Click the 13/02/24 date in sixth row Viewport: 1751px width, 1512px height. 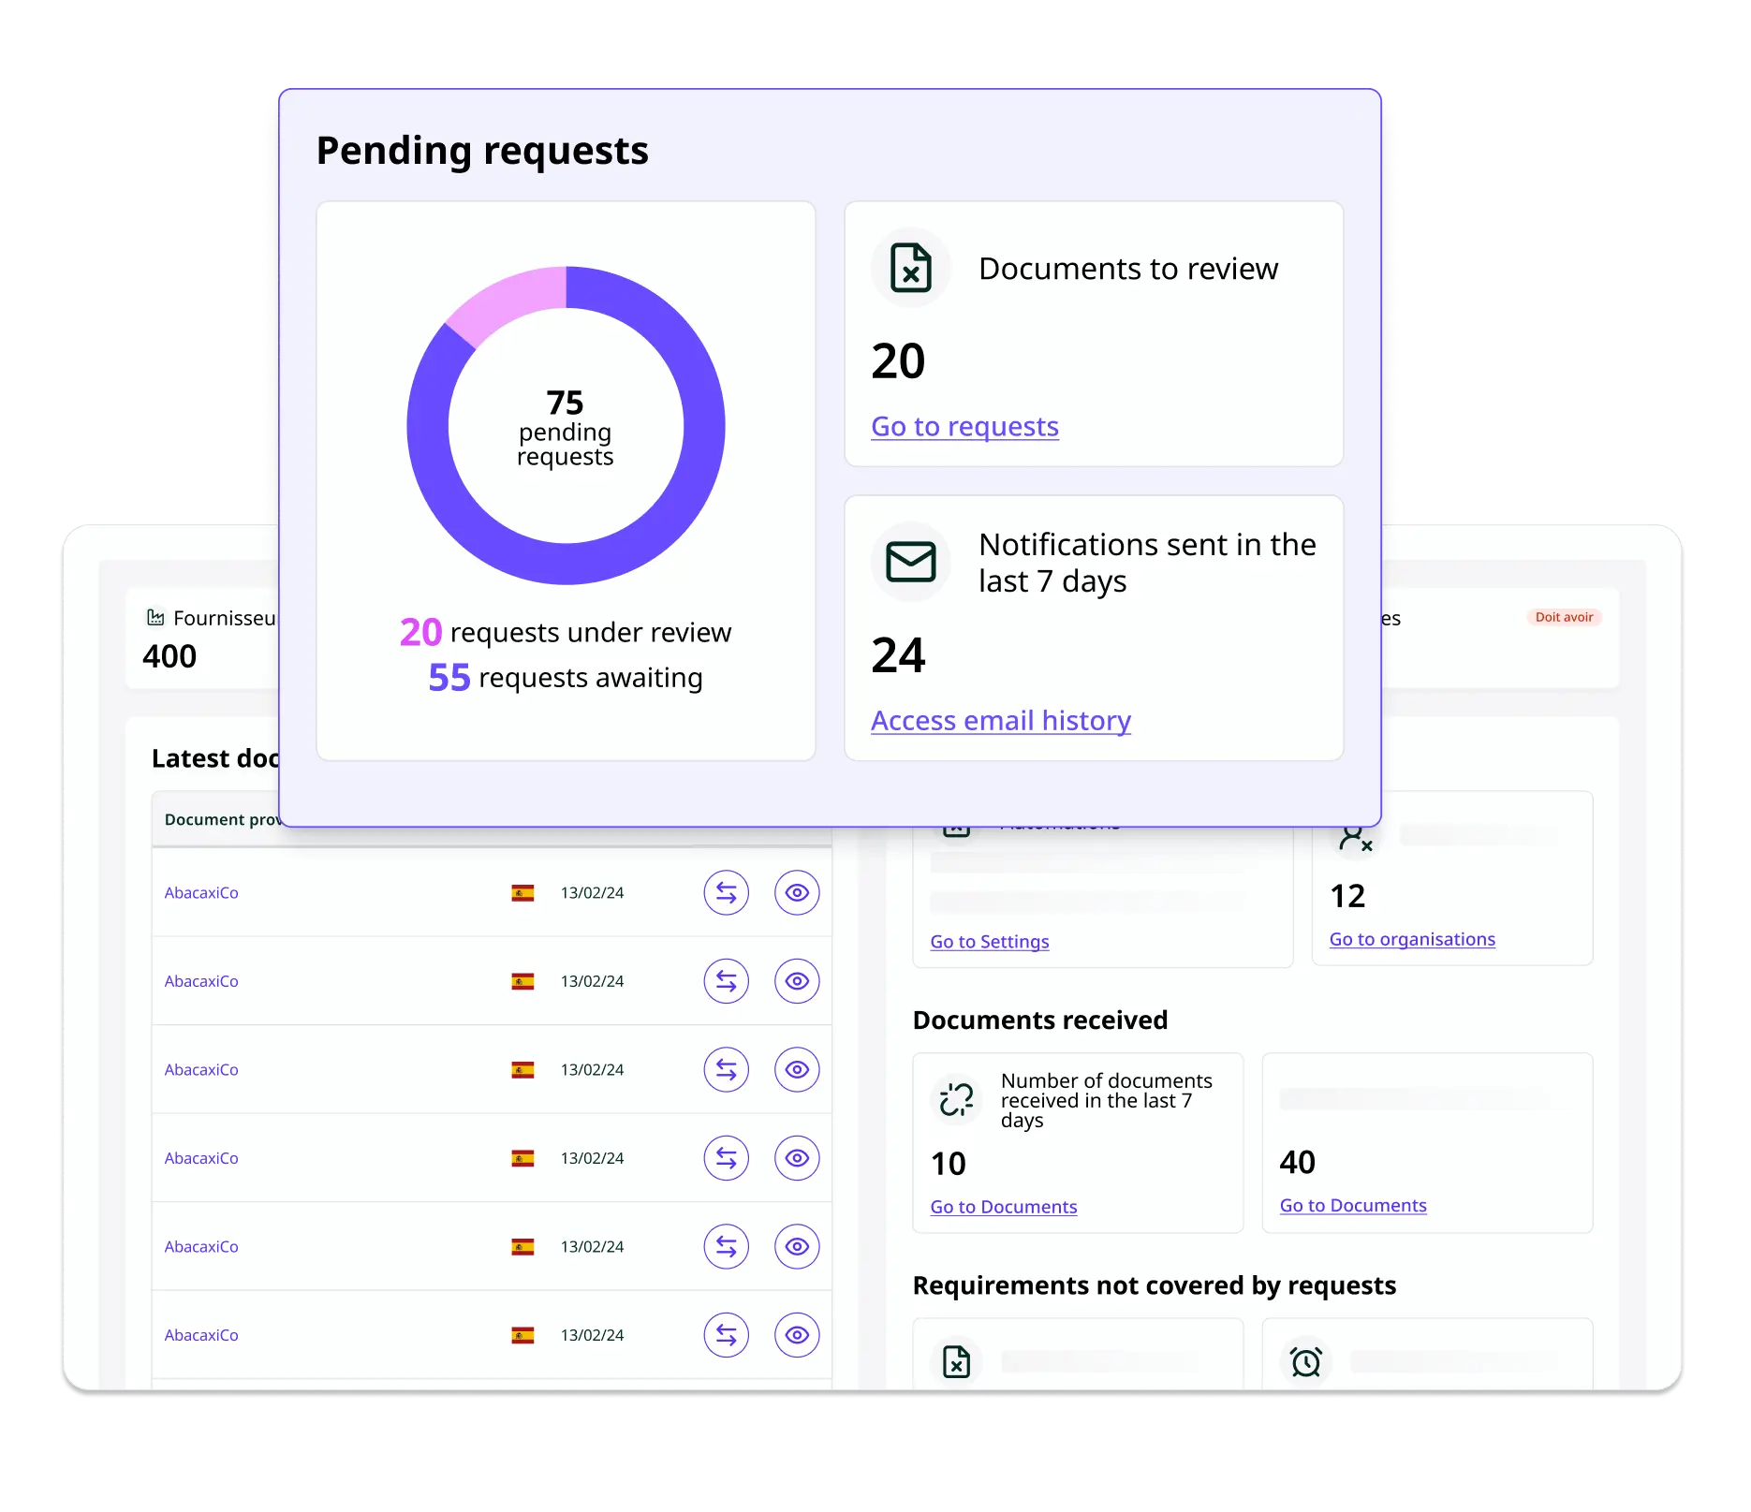coord(592,1335)
